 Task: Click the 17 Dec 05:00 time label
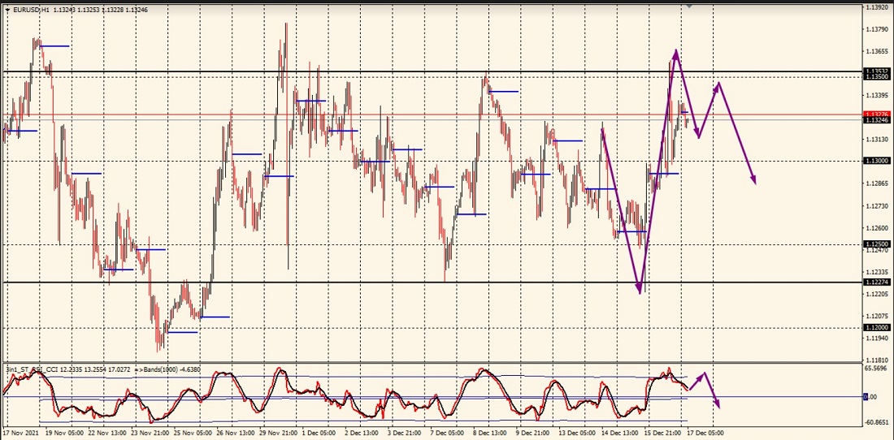705,433
